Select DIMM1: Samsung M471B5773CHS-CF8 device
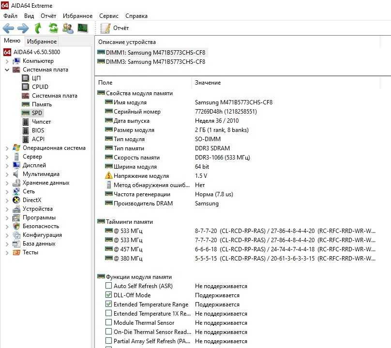 (x=152, y=53)
